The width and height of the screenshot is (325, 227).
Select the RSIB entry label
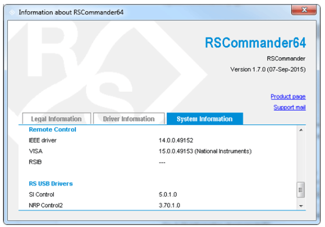36,162
